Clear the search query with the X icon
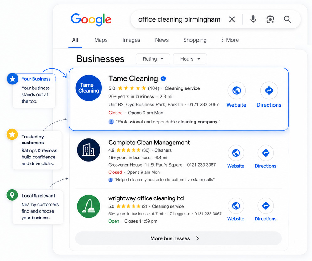The width and height of the screenshot is (312, 261). (x=232, y=19)
